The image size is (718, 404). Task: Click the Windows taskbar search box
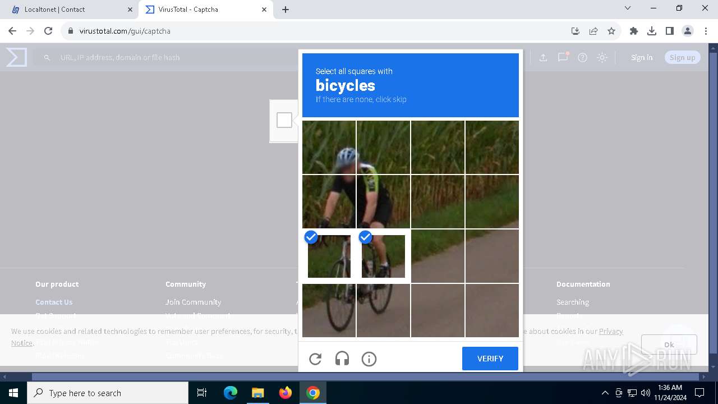(x=108, y=393)
